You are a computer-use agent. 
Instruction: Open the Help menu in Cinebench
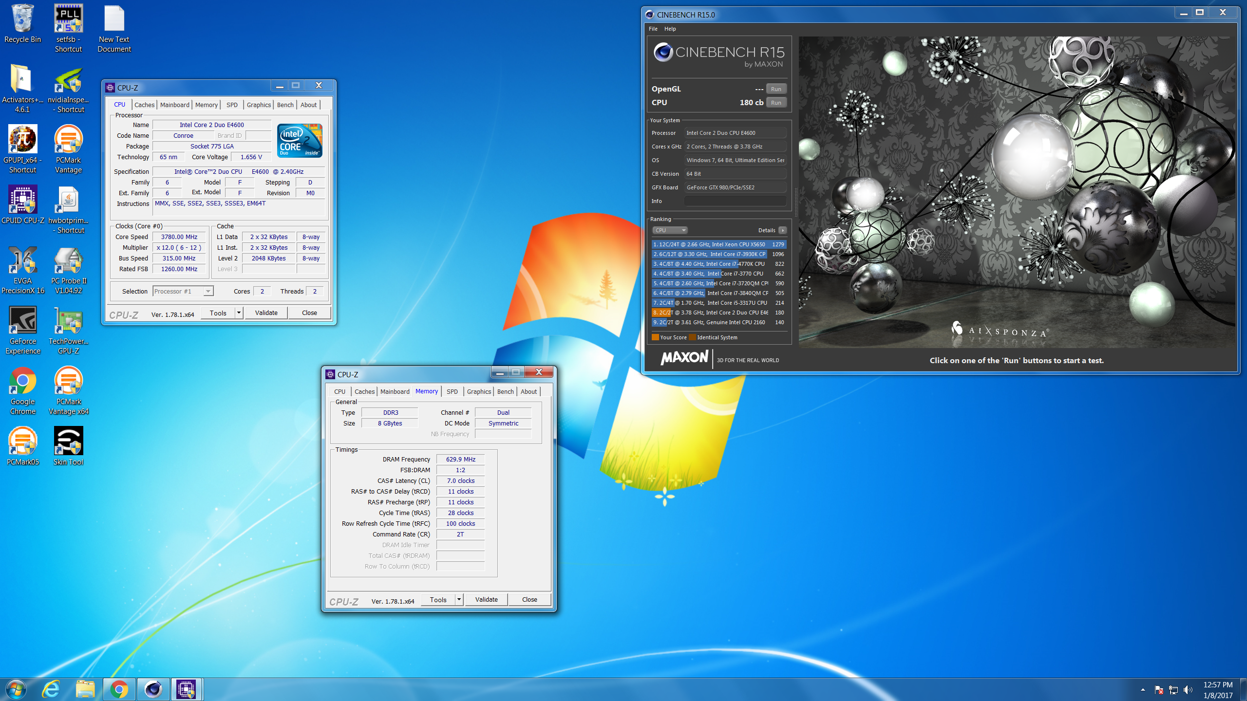[670, 29]
